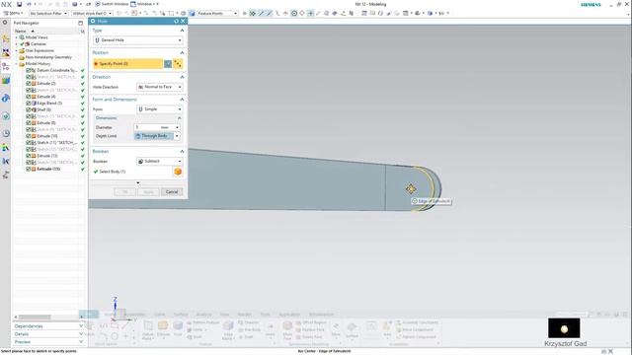632x355 pixels.
Task: Open the Diameter field options arrow
Action: click(x=177, y=127)
